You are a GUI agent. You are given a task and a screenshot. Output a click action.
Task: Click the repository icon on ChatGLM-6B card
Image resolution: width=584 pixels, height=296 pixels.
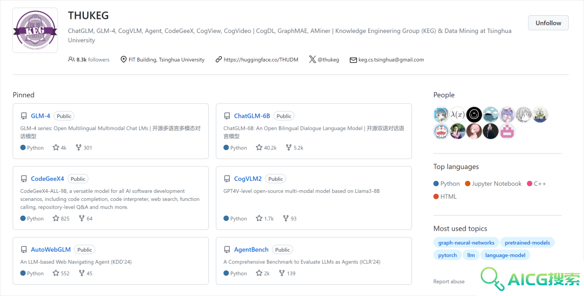point(227,116)
